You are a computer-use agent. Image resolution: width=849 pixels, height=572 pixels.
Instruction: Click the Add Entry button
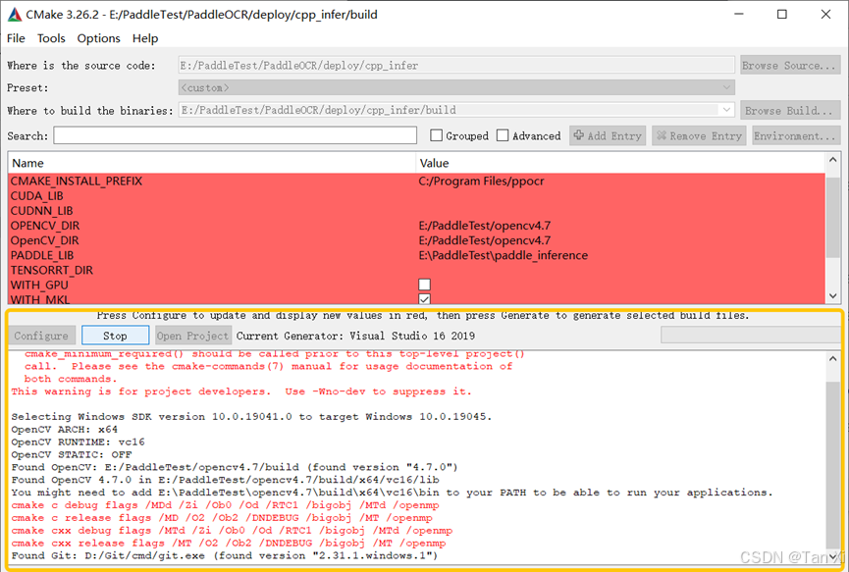click(x=609, y=135)
